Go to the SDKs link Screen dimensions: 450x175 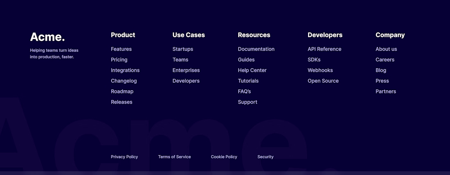(x=314, y=60)
